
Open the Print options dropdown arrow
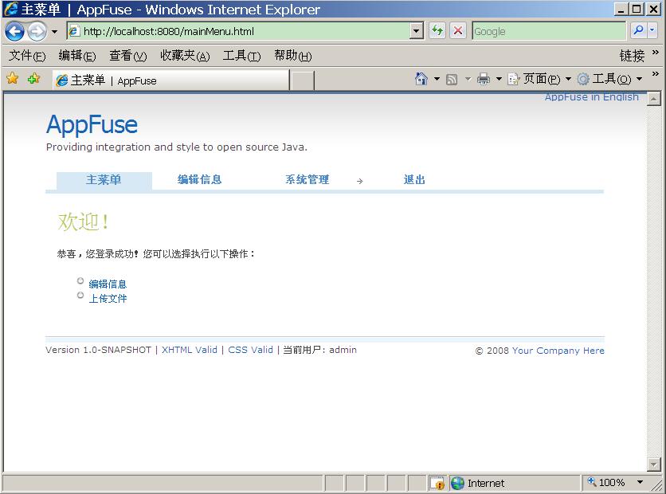click(x=499, y=79)
